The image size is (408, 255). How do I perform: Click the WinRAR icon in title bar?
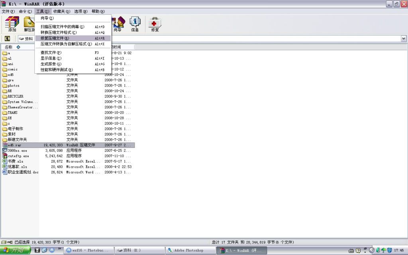[4, 4]
